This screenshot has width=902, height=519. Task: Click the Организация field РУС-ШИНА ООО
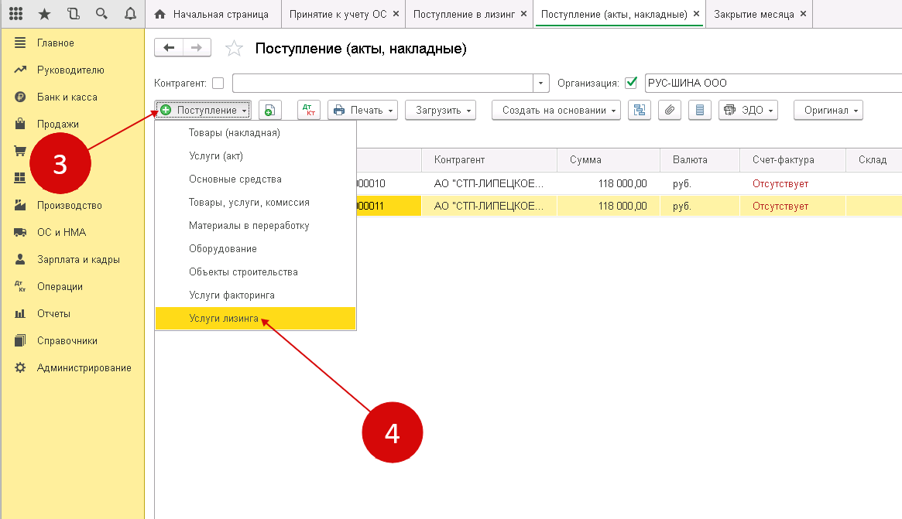tap(773, 84)
